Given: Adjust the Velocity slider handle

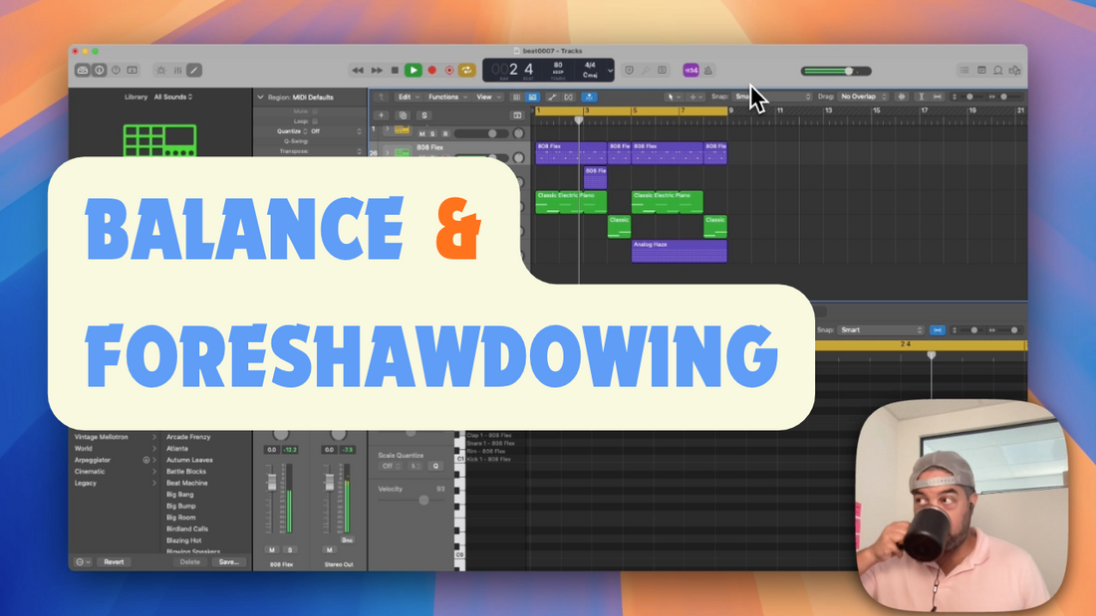Looking at the screenshot, I should [x=423, y=500].
